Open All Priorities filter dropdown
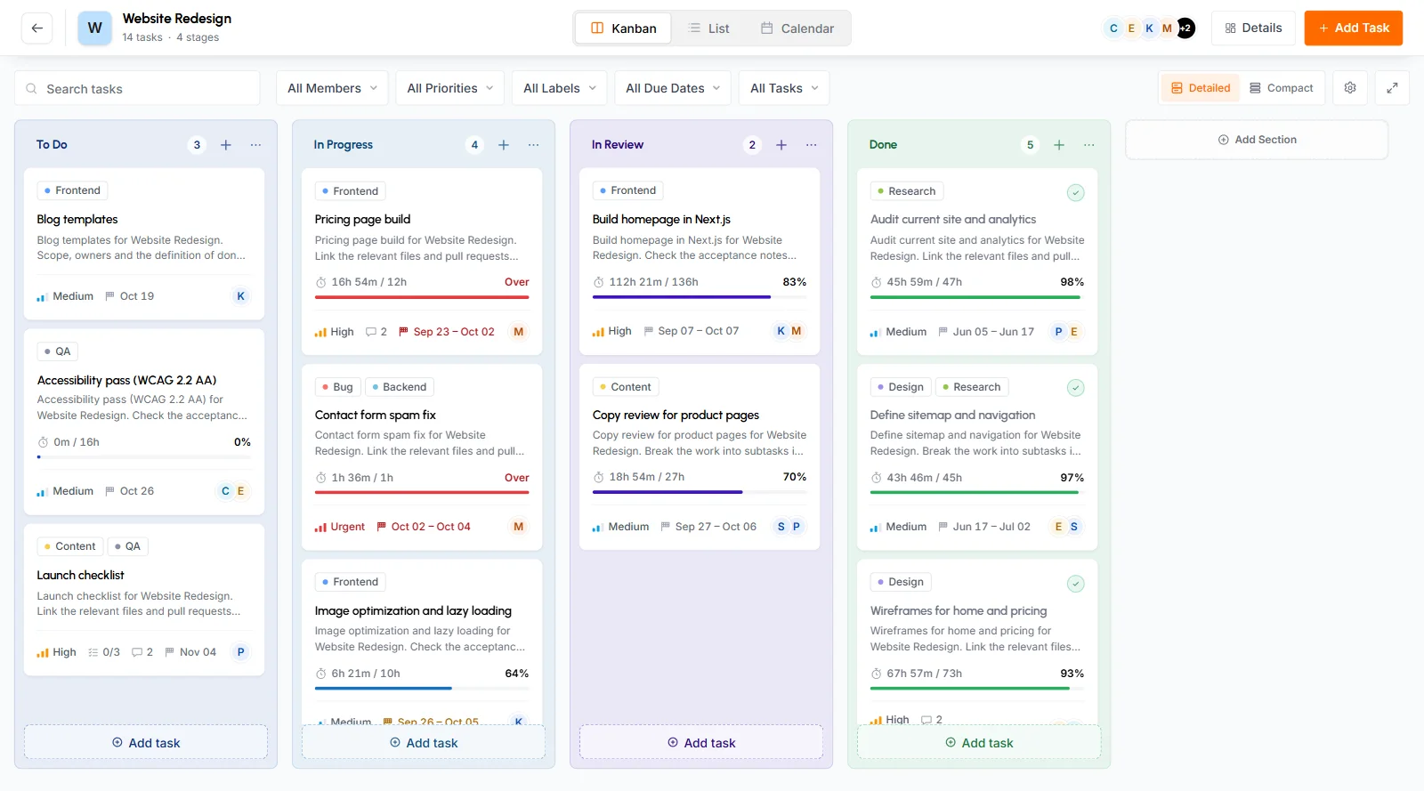 click(x=450, y=88)
